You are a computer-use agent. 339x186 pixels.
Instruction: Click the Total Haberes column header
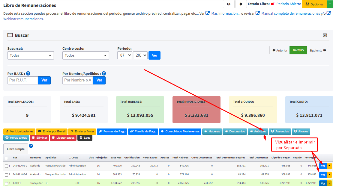point(180,158)
